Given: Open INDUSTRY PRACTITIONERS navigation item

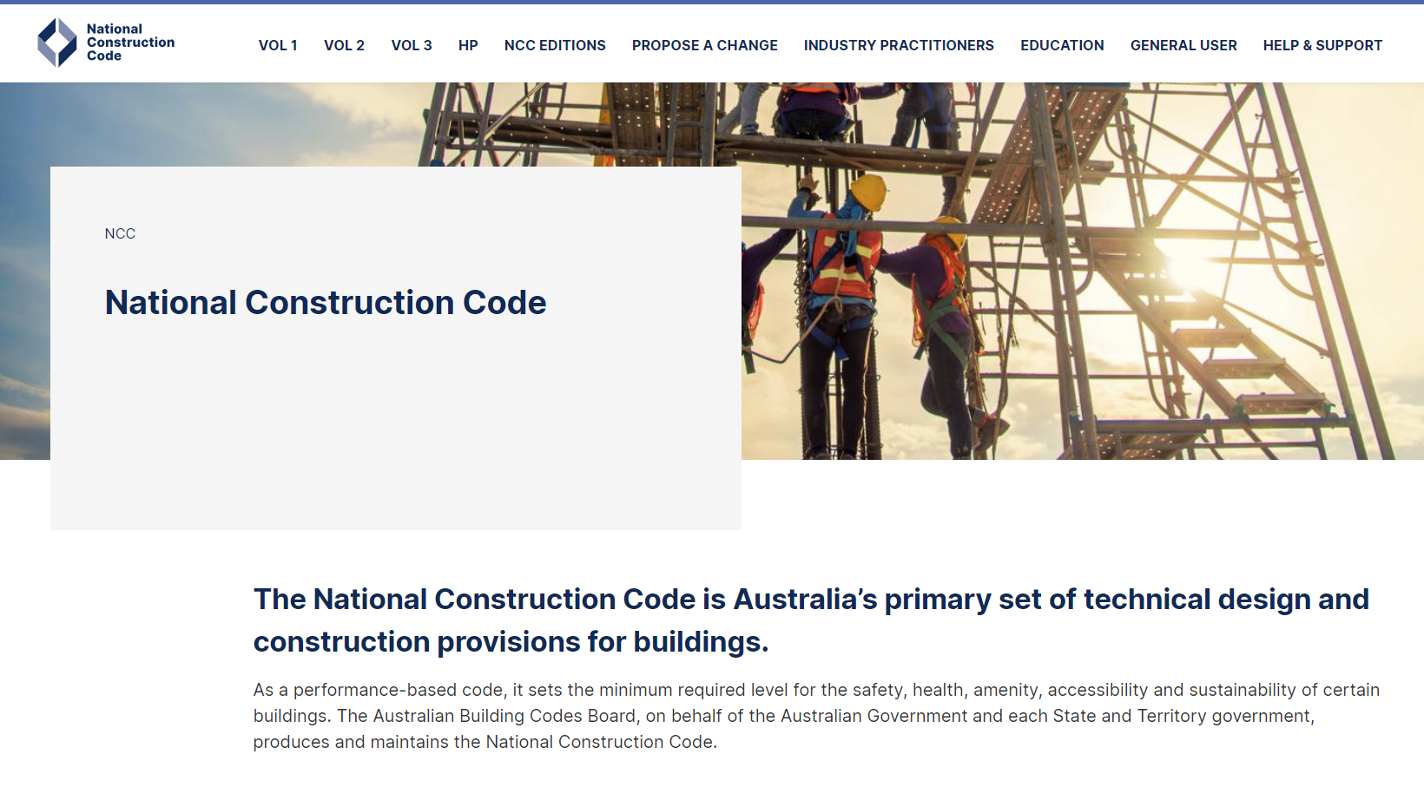Looking at the screenshot, I should click(x=899, y=45).
